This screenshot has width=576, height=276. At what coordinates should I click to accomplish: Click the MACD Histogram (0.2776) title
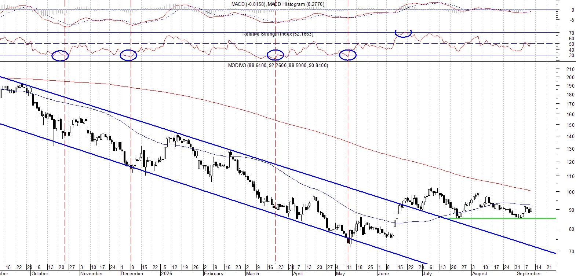296,4
